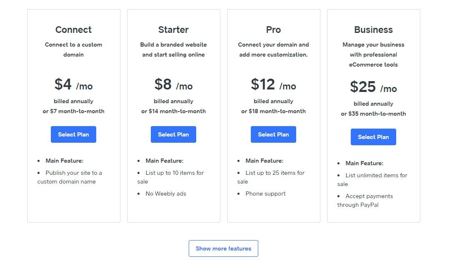Click the "Phone support" feature item
The height and width of the screenshot is (273, 457).
(x=265, y=194)
